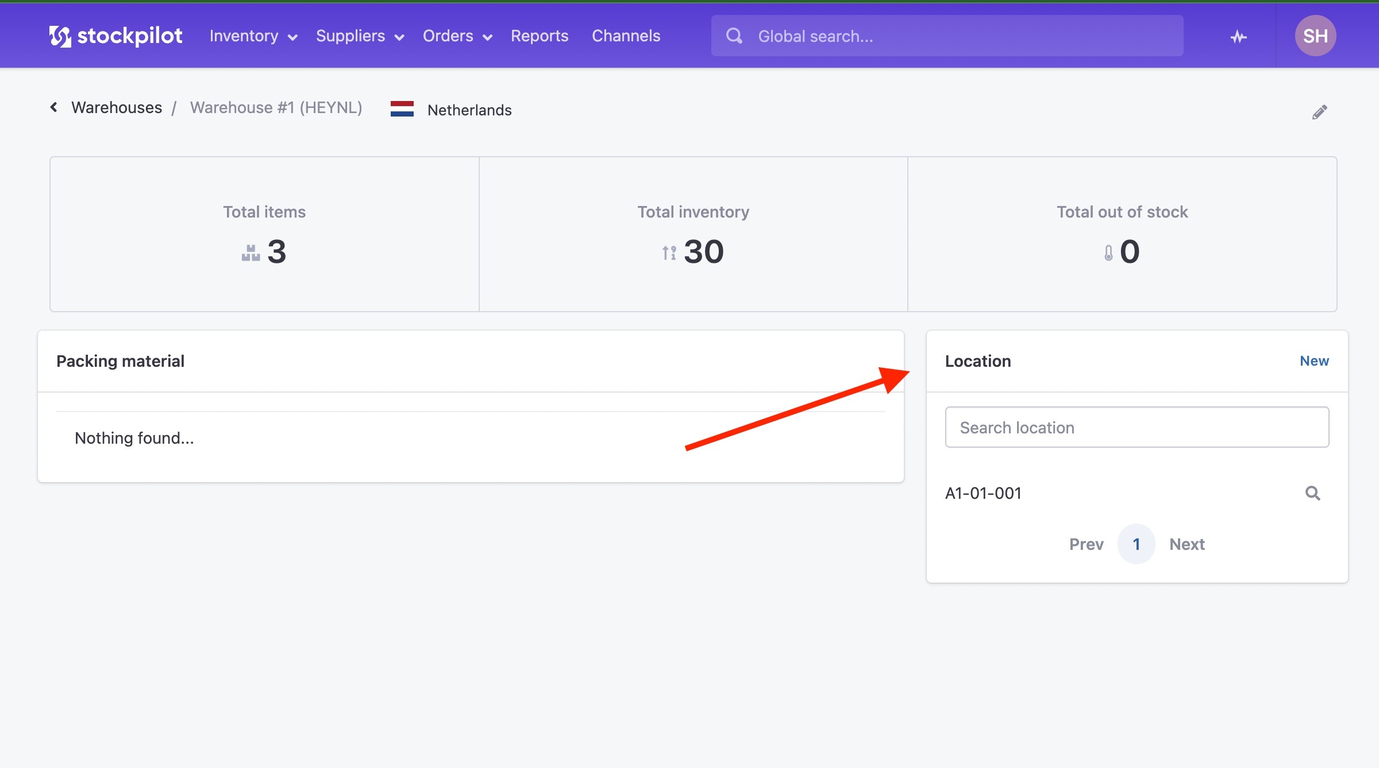This screenshot has width=1379, height=768.
Task: Open the Reports menu item
Action: [540, 36]
